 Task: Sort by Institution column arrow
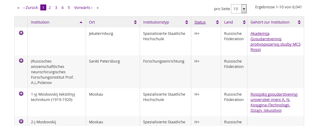click(81, 22)
